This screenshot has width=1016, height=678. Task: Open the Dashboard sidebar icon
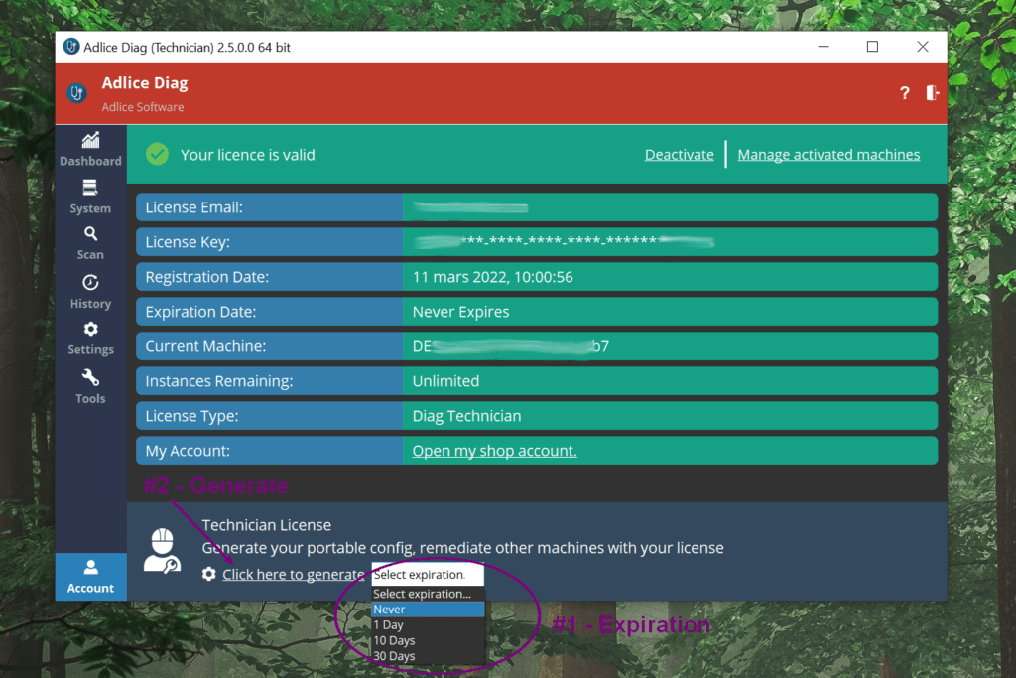click(x=90, y=141)
